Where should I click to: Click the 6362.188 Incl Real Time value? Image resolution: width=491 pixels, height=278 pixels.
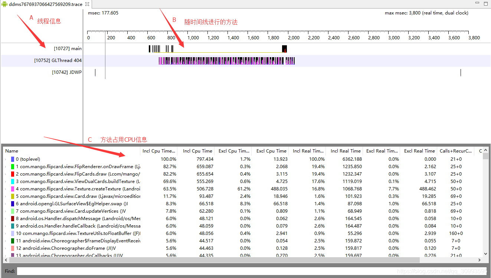tap(351, 159)
